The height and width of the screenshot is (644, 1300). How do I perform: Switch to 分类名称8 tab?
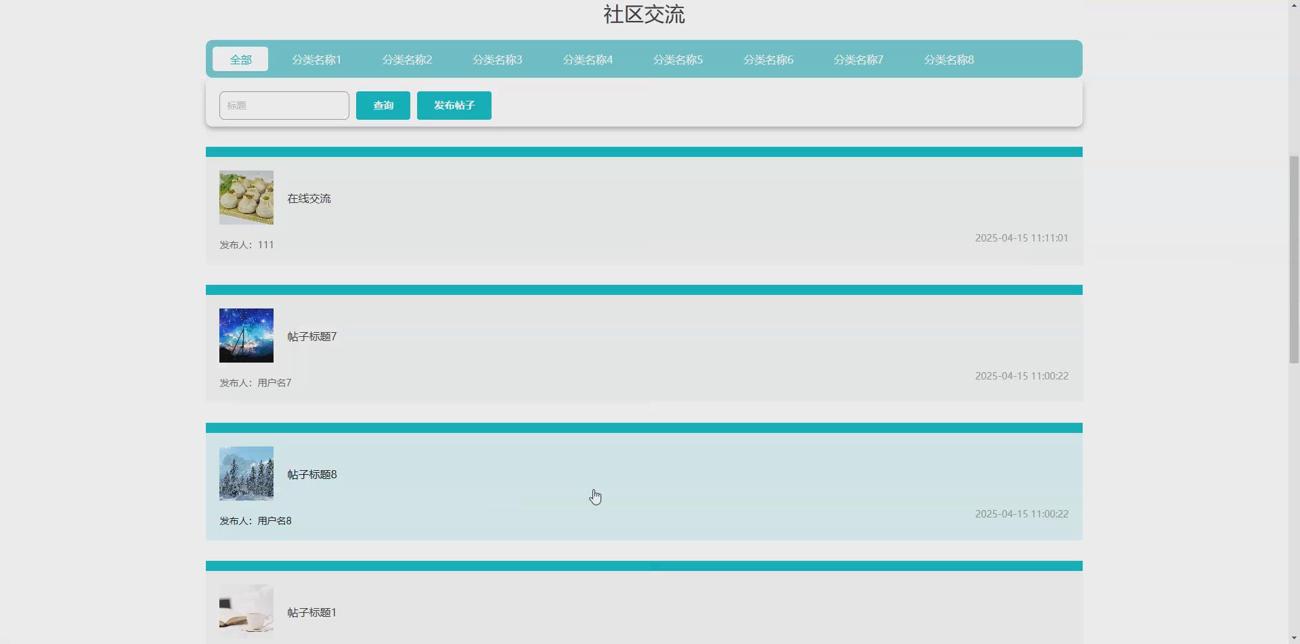click(x=949, y=60)
